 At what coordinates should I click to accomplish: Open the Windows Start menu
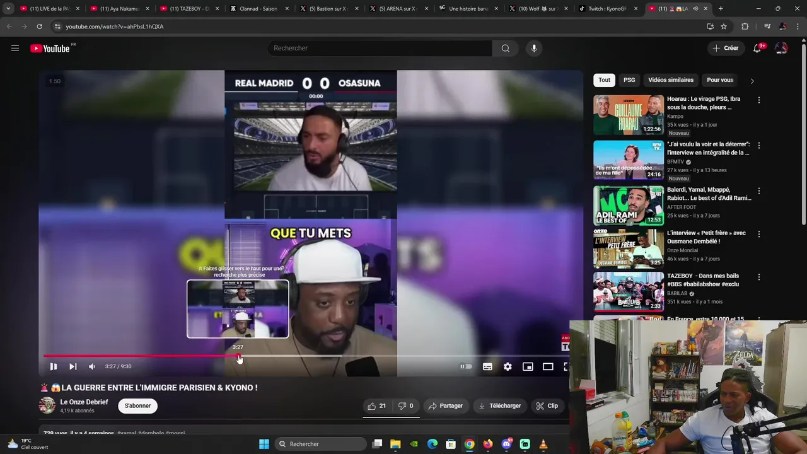tap(264, 444)
